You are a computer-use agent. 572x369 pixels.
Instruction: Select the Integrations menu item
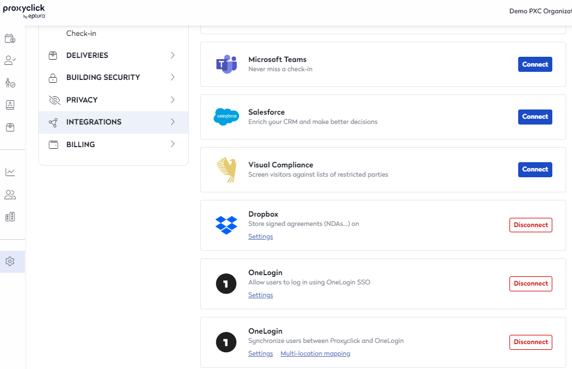point(113,122)
